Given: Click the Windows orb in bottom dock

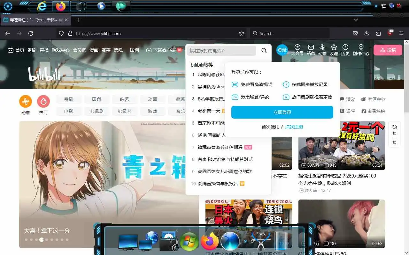Looking at the screenshot, I should tap(189, 242).
